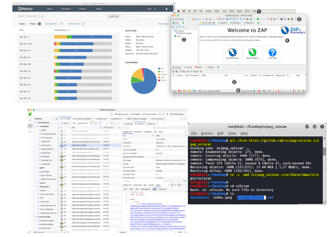This screenshot has height=237, width=336.
Task: Click the Manual Explore button in ZAP
Action: (252, 53)
